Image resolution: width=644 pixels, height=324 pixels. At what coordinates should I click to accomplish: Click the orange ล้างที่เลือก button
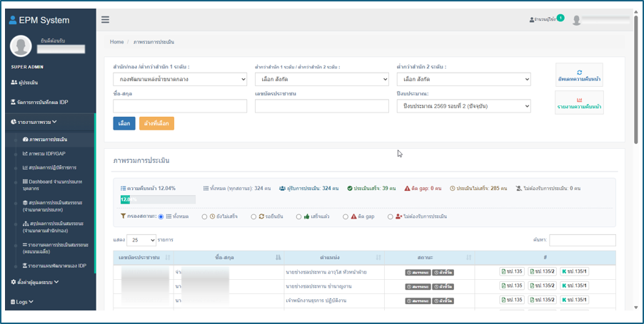[x=156, y=123]
